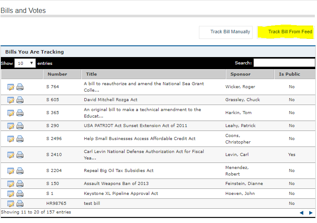Select sponsor Hoeven, John
Viewport: 317px width, 223px height.
coord(240,194)
